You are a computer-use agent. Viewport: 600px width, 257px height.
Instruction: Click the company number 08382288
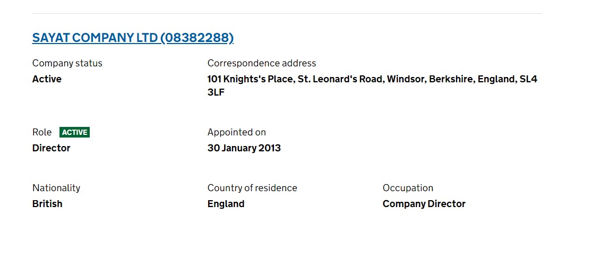[x=196, y=38]
